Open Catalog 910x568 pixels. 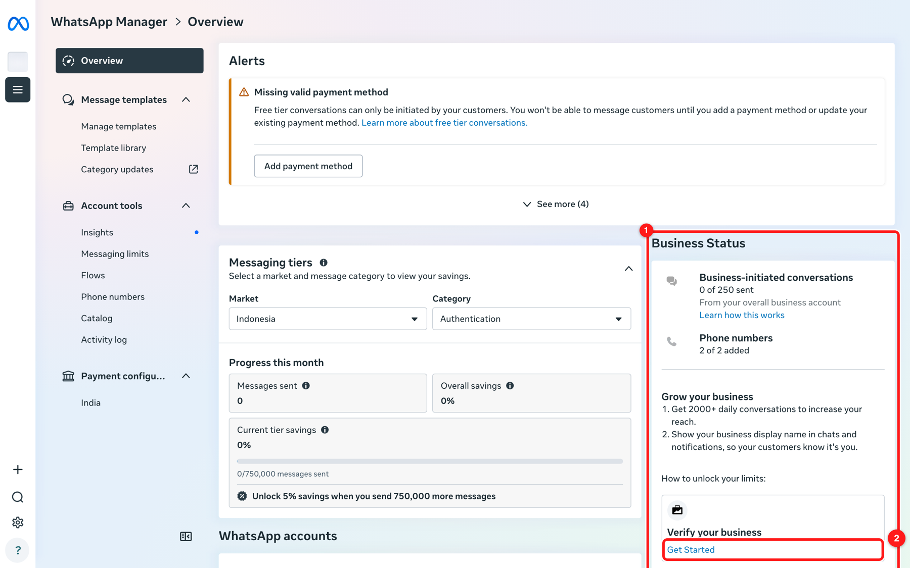97,318
